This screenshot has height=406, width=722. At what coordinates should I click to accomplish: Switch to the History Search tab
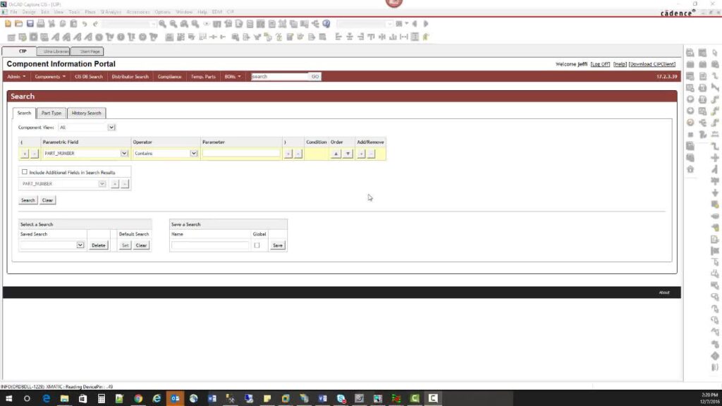(86, 113)
